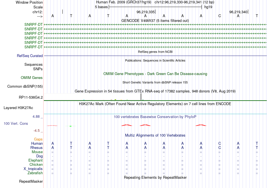This screenshot has width=267, height=188.
Task: Select the chr12: ruler label
Action: [x=38, y=12]
